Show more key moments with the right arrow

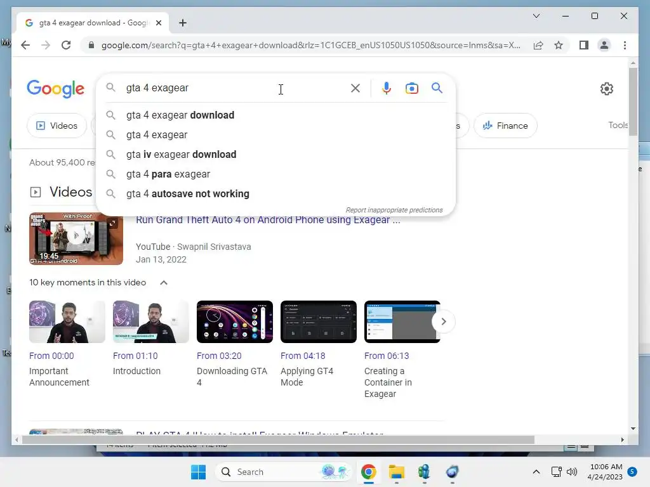click(443, 321)
